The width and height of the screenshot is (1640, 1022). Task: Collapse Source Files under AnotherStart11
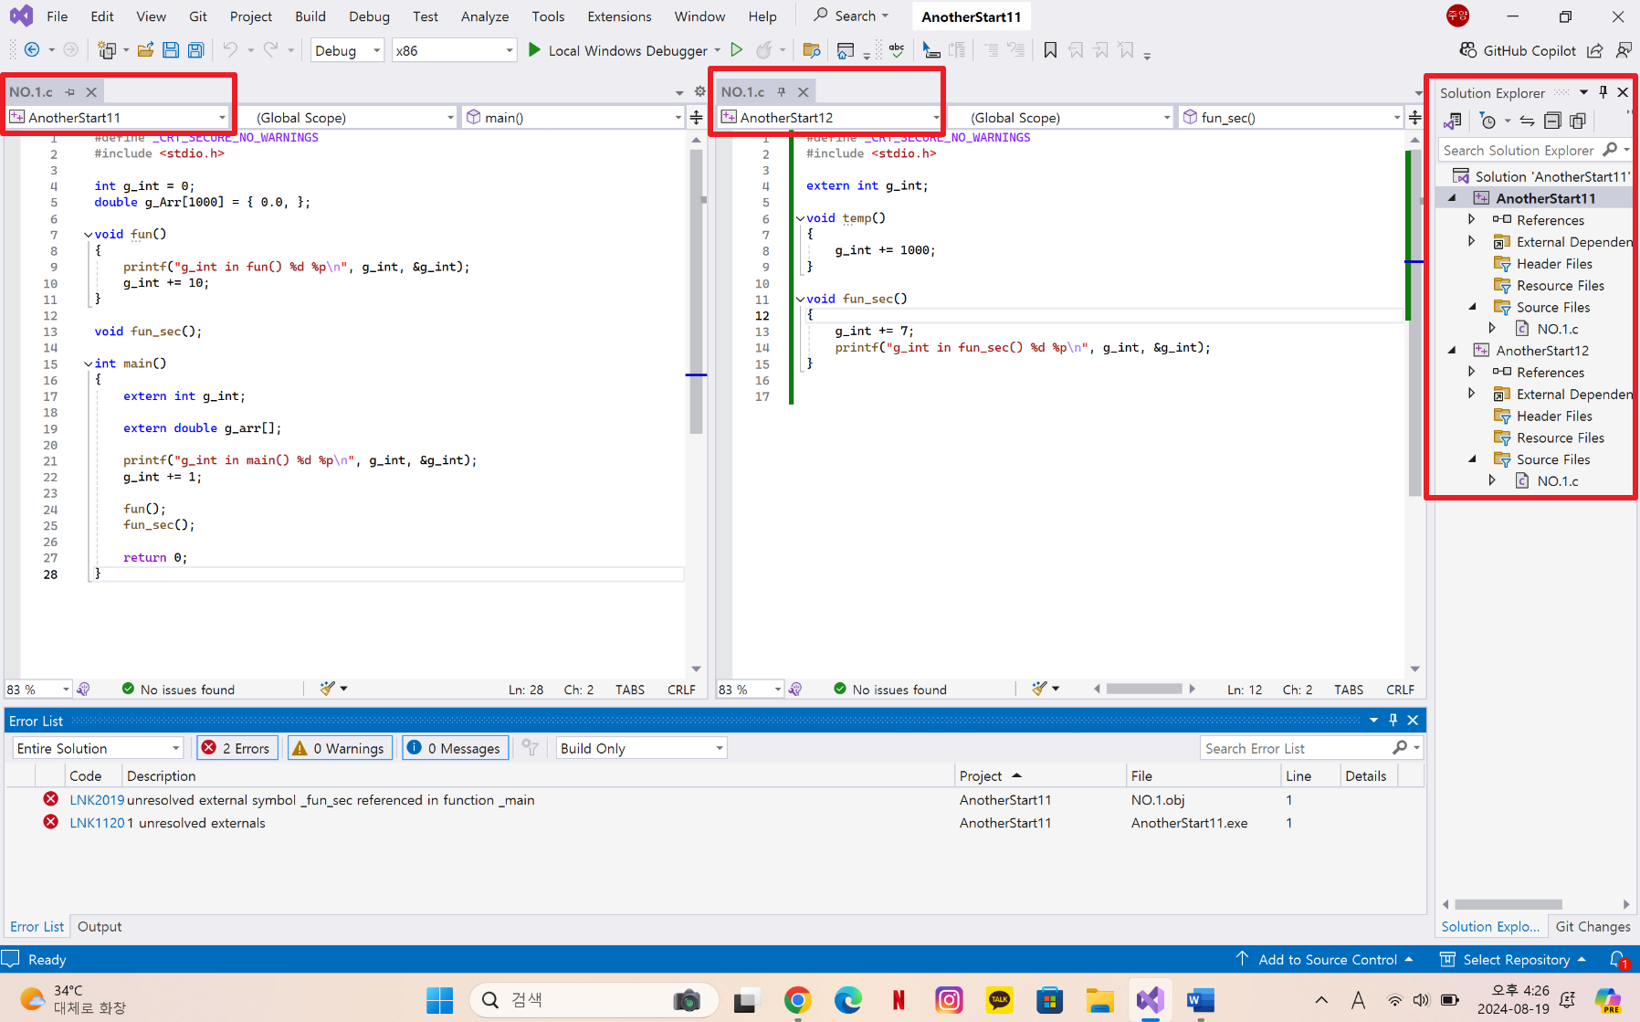1472,307
